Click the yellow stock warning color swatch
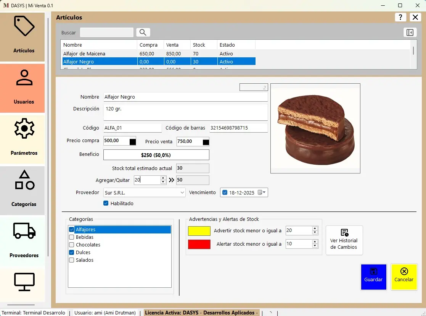426x316 pixels. pyautogui.click(x=199, y=231)
